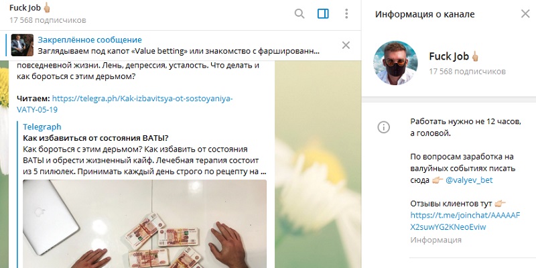536x268 pixels.
Task: Dismiss the pinned message bar
Action: point(346,45)
